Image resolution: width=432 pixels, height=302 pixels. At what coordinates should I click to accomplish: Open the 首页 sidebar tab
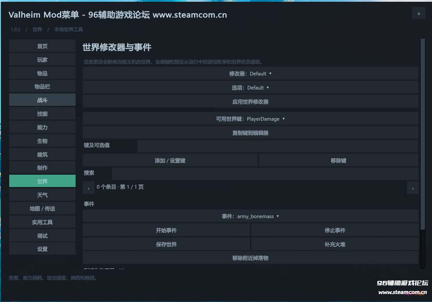pos(43,46)
